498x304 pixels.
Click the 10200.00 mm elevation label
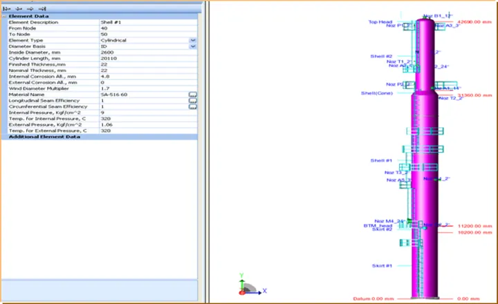(x=474, y=232)
